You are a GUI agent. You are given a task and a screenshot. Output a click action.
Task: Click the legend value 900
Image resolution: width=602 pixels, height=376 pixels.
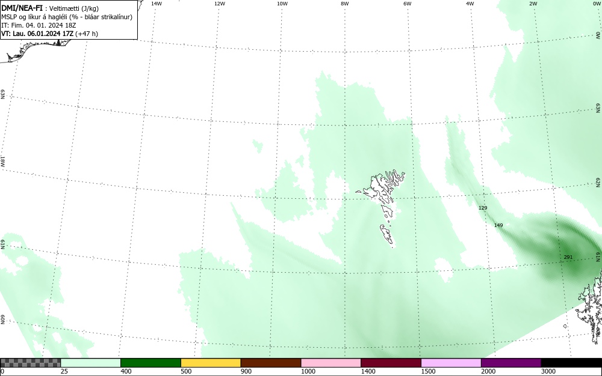(x=246, y=371)
